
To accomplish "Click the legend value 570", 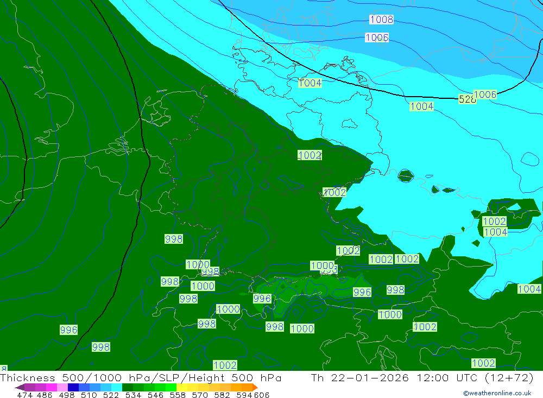I will pyautogui.click(x=199, y=395).
